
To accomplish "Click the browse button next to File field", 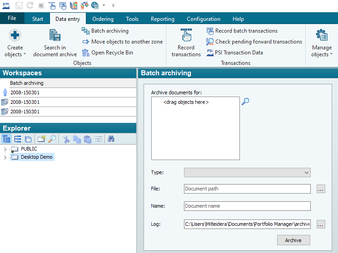I will (x=320, y=190).
